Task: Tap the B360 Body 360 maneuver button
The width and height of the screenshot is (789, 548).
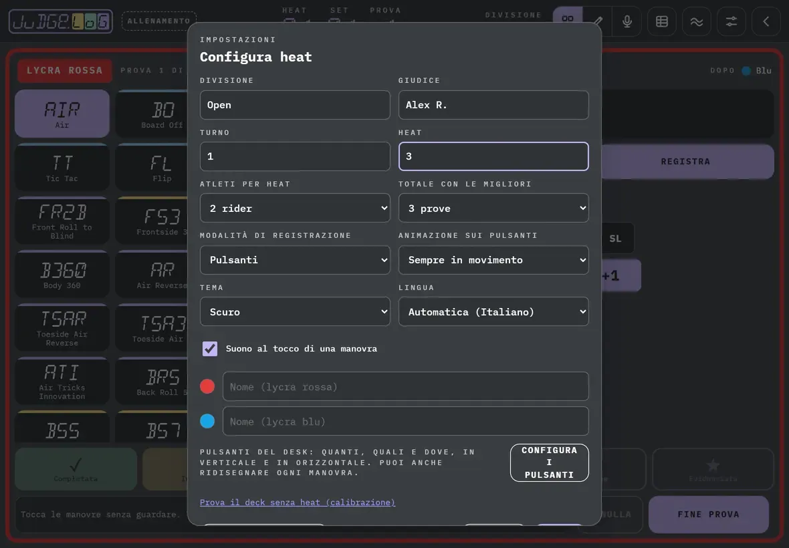Action: tap(62, 275)
